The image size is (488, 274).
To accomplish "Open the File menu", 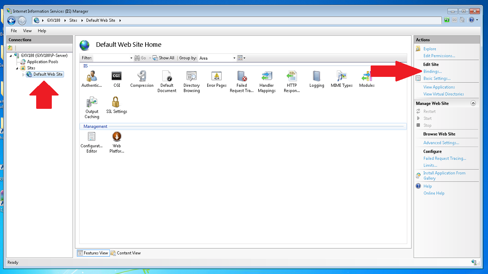I will (14, 31).
